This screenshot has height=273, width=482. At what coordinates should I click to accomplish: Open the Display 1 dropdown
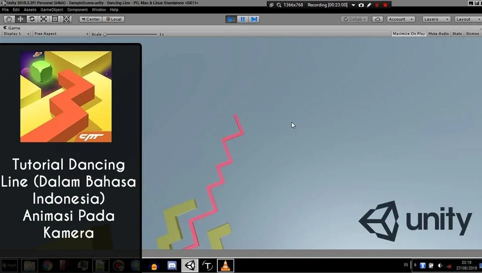click(16, 34)
